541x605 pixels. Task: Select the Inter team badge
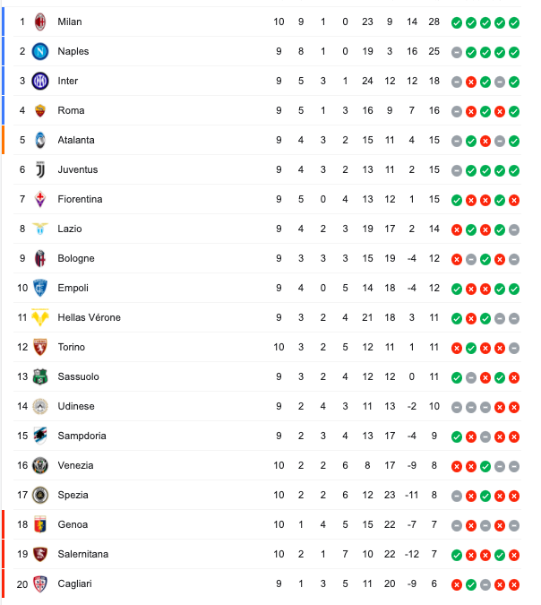(x=39, y=81)
